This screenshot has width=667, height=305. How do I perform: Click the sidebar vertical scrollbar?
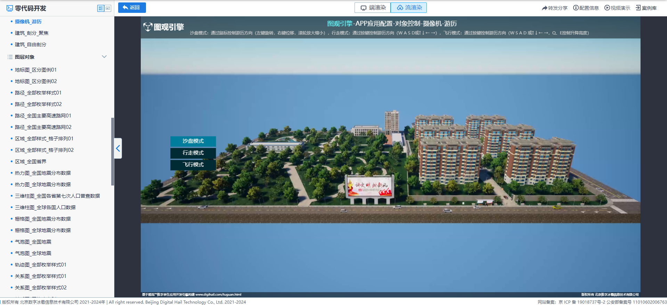pos(113,151)
